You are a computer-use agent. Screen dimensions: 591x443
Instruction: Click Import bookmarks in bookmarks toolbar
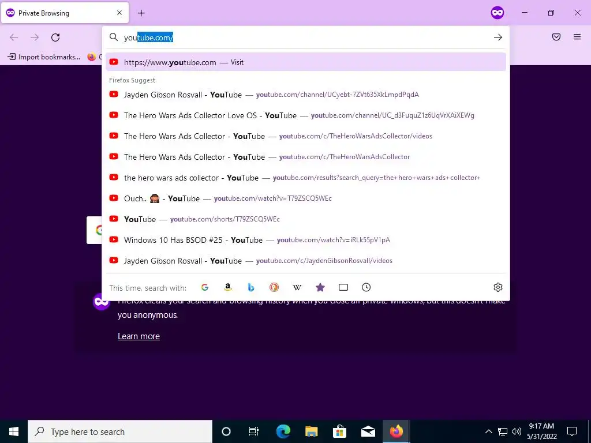pos(44,57)
